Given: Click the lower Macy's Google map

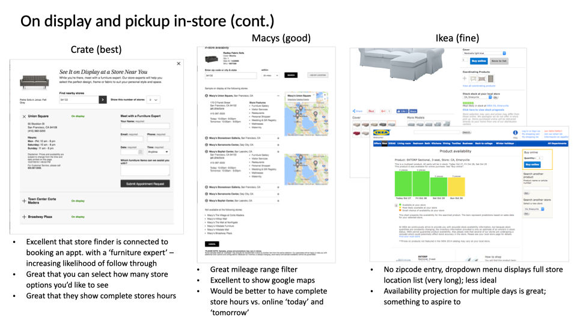Looking at the screenshot, I should [x=306, y=169].
